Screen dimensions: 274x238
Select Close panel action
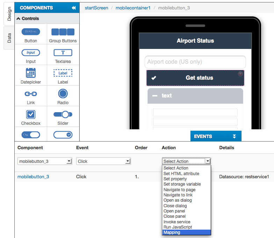(187, 216)
